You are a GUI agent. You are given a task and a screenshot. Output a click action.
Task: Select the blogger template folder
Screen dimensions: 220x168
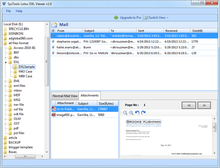[x=21, y=147]
